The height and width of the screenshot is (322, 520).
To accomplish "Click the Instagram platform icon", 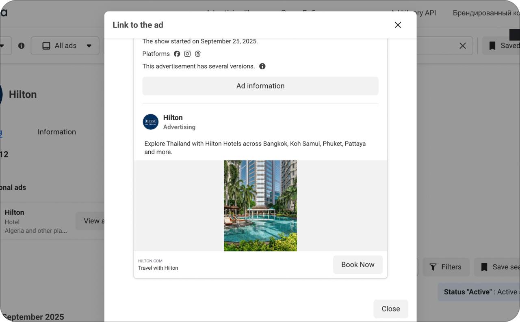I will [x=187, y=54].
